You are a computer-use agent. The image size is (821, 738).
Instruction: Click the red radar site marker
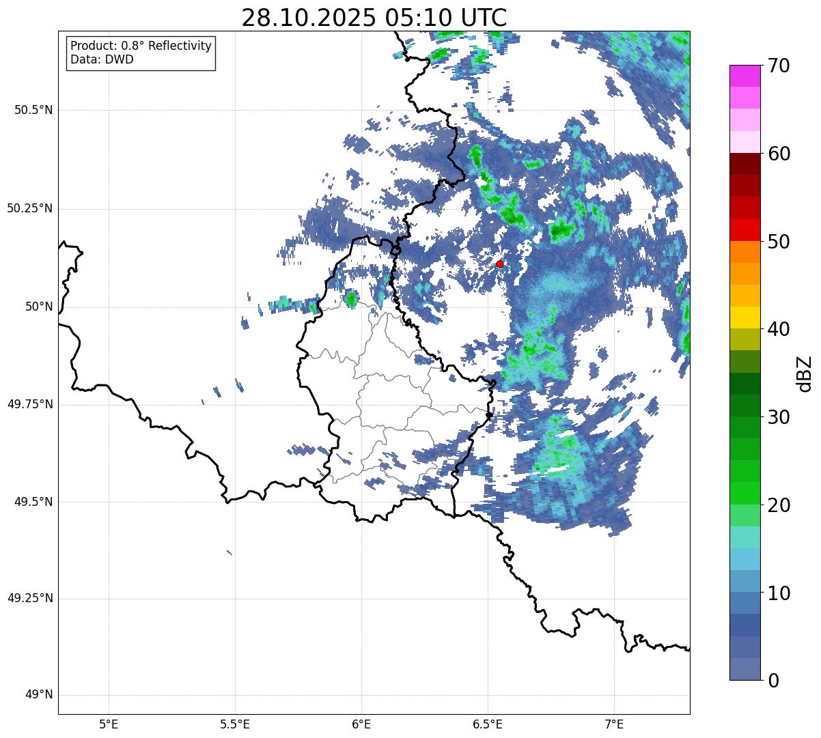[500, 264]
